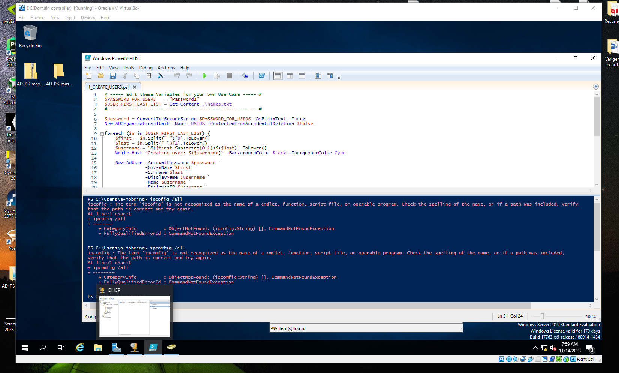Toggle the Show Script Pane Right layout
The height and width of the screenshot is (373, 619).
pyautogui.click(x=290, y=76)
